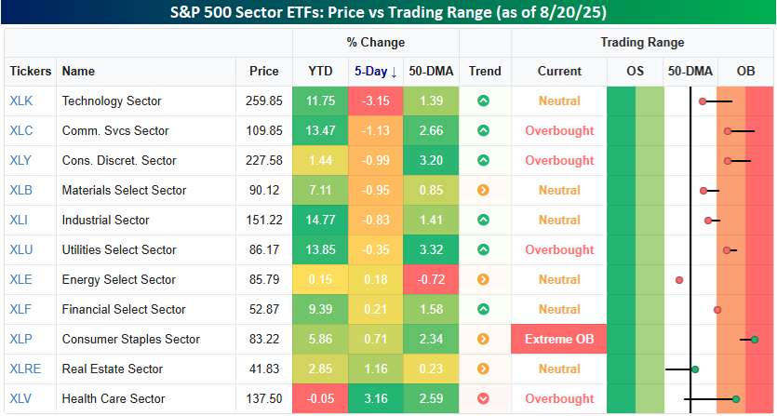Click the XLF uptrend arrow icon

[x=483, y=309]
